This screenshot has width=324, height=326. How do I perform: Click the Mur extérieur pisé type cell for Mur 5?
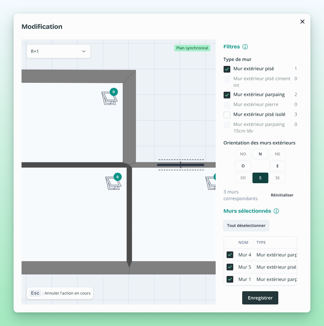click(x=276, y=267)
